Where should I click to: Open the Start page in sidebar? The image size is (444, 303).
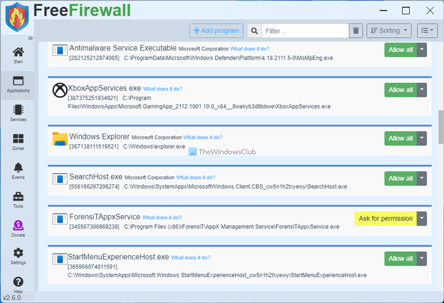click(18, 55)
